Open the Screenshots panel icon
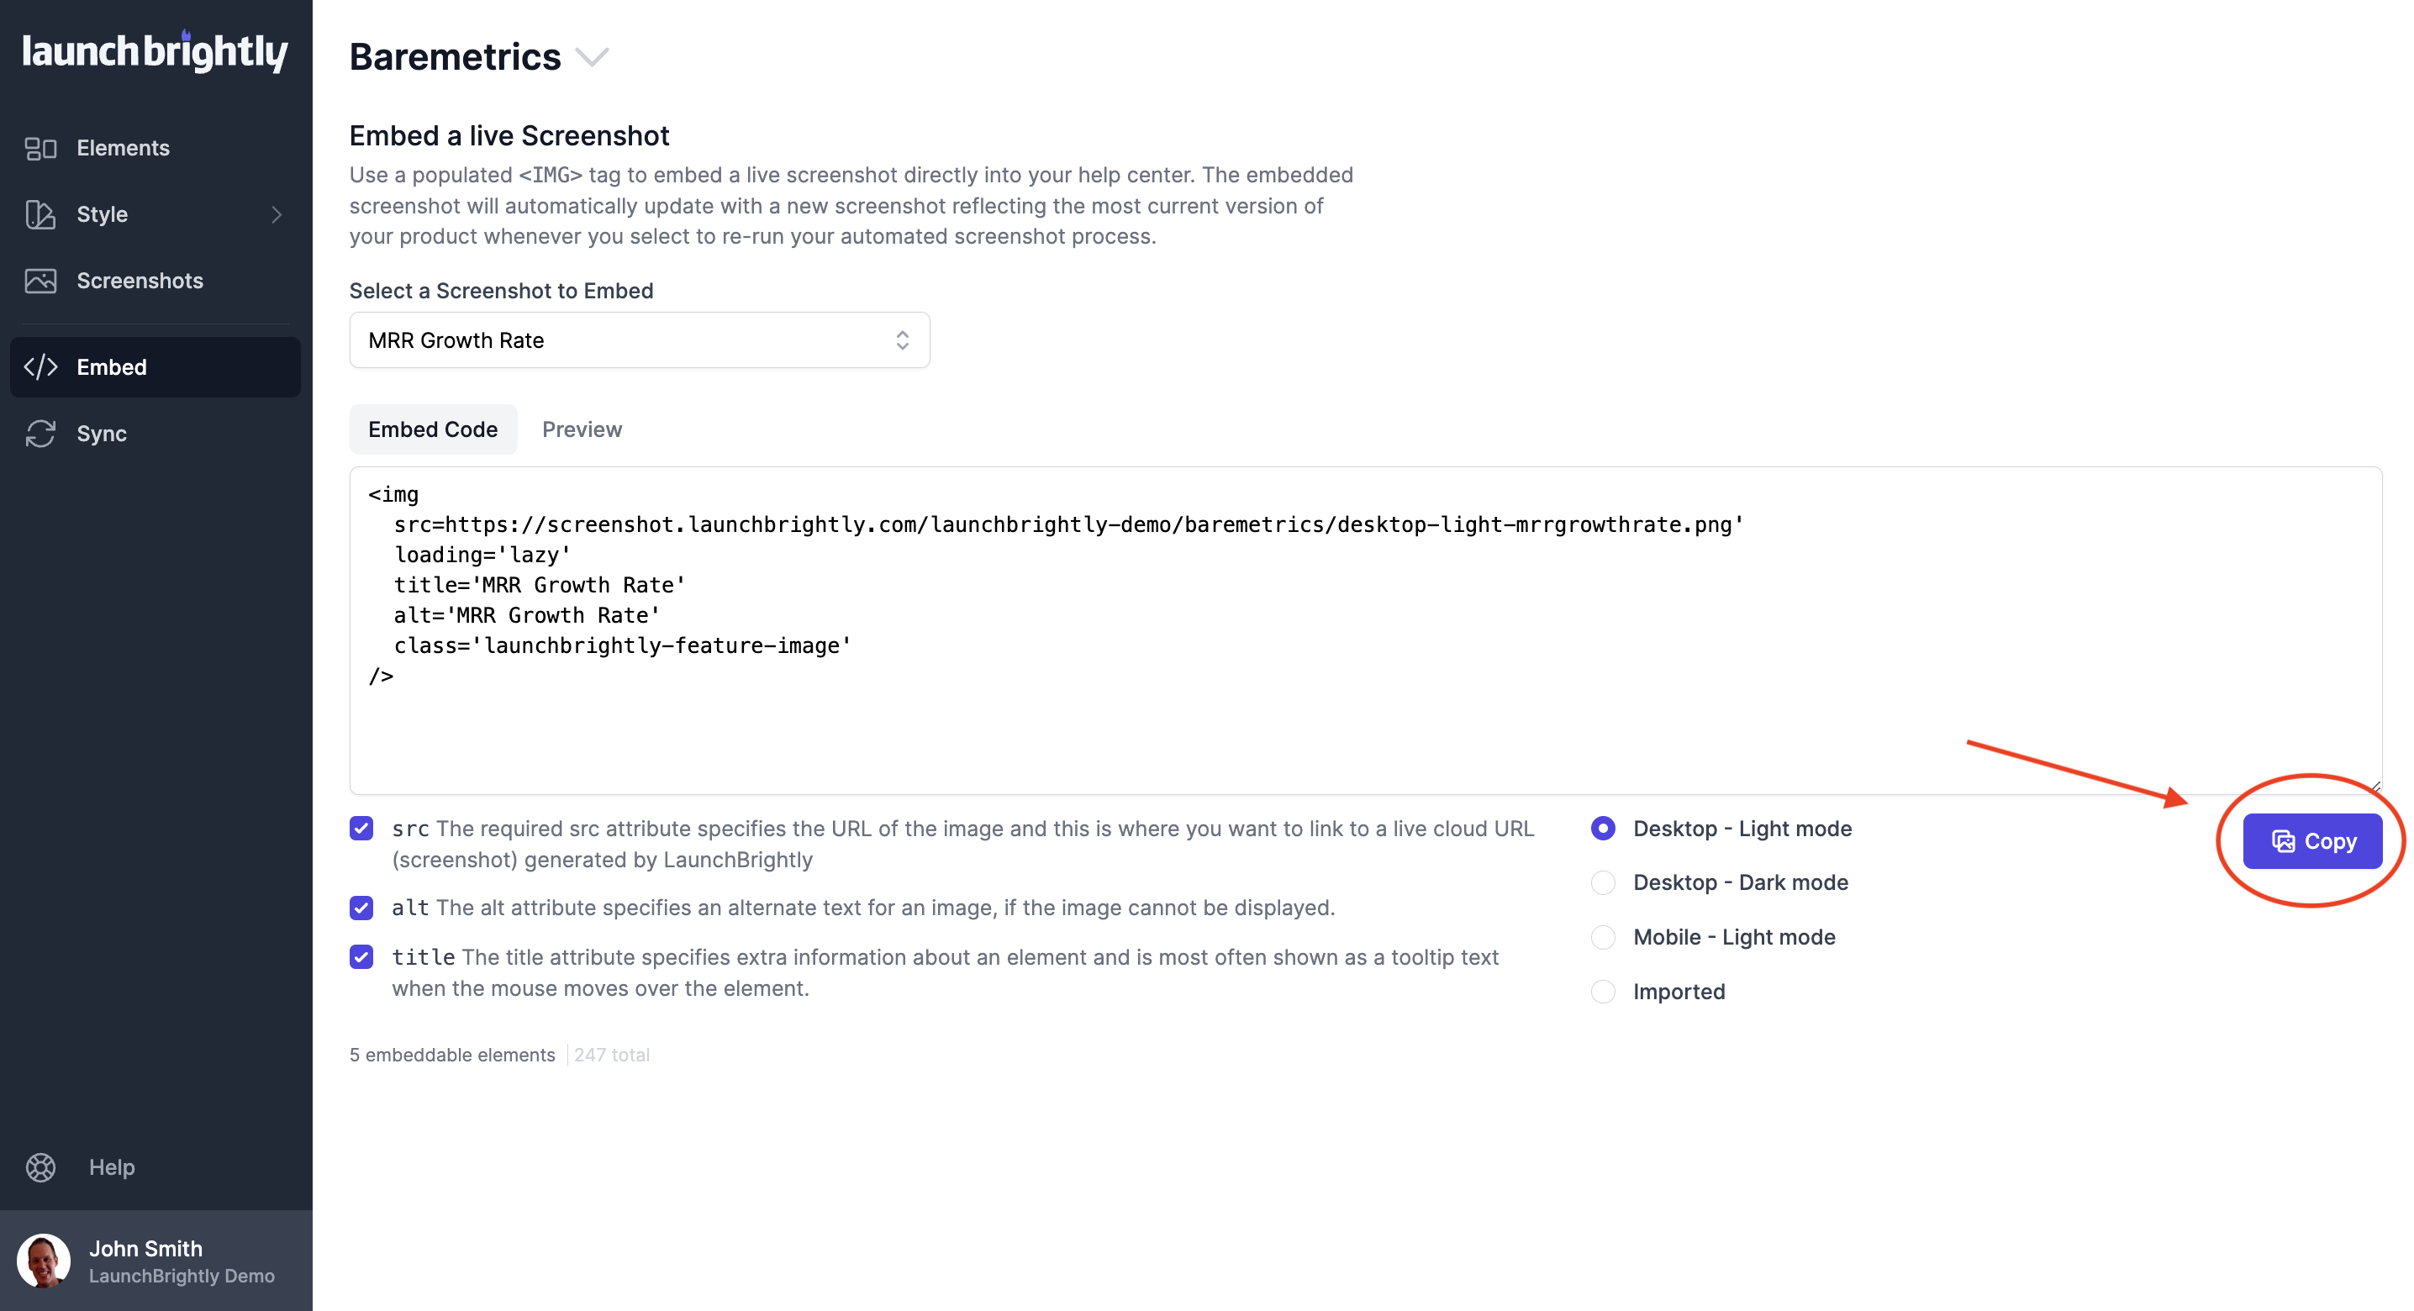This screenshot has height=1311, width=2414. (x=40, y=280)
